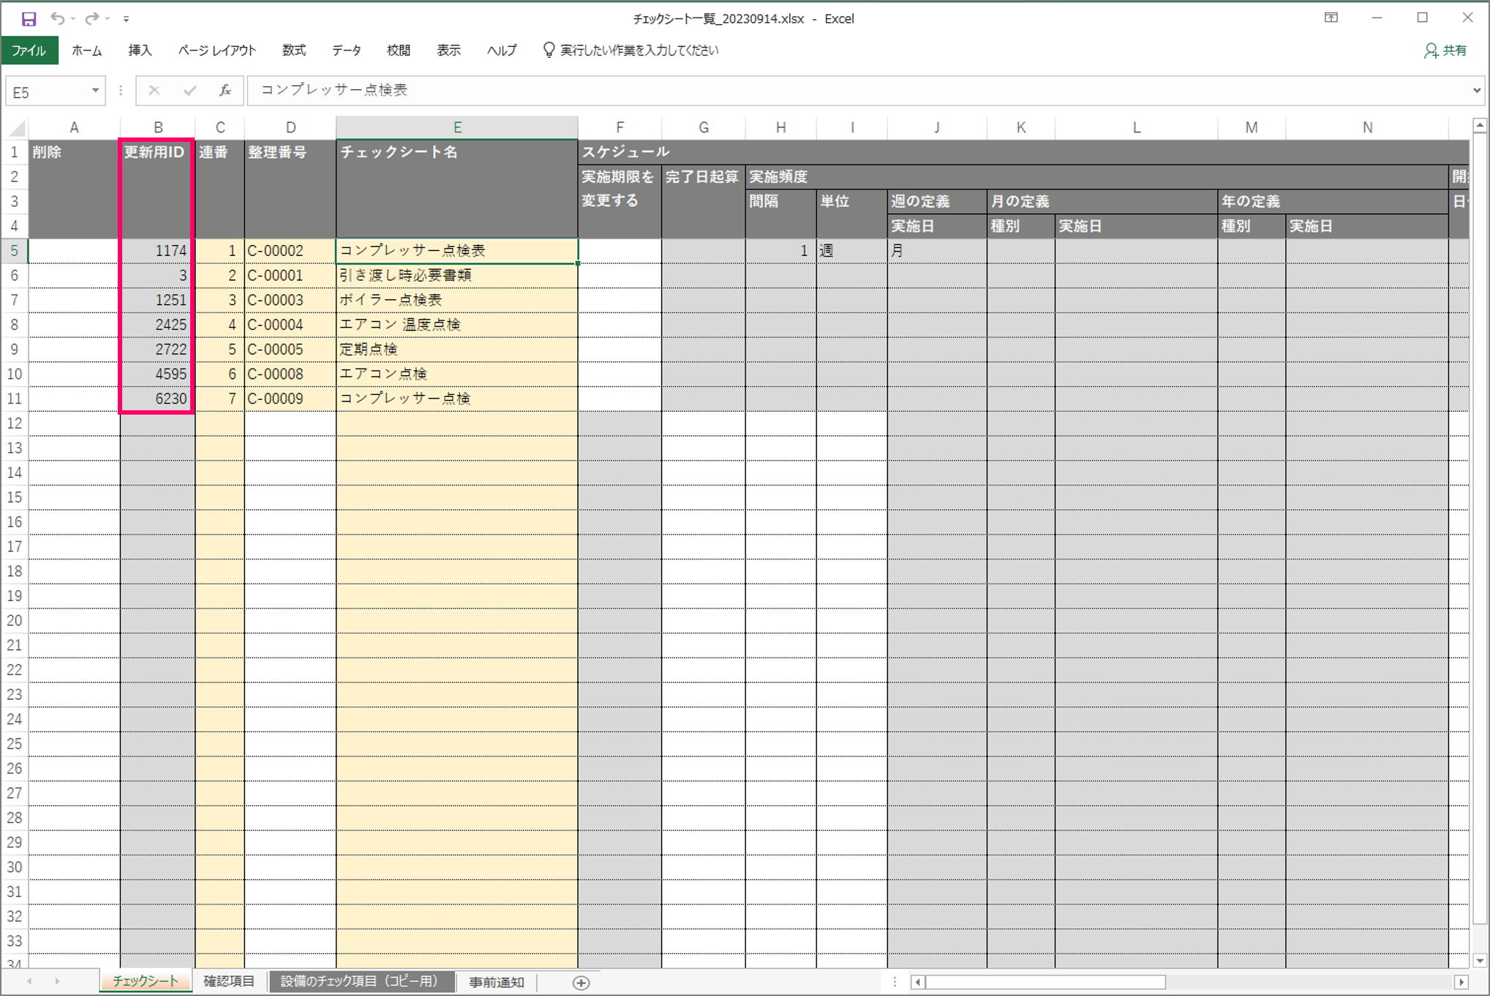This screenshot has width=1490, height=996.
Task: Open customize quick access toolbar dropdown
Action: pyautogui.click(x=127, y=19)
